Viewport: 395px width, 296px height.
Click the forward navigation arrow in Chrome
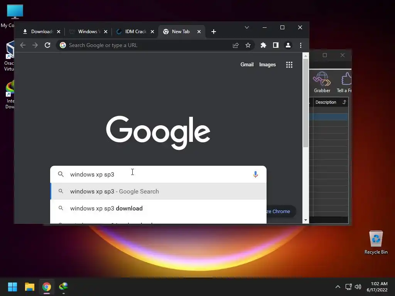35,45
